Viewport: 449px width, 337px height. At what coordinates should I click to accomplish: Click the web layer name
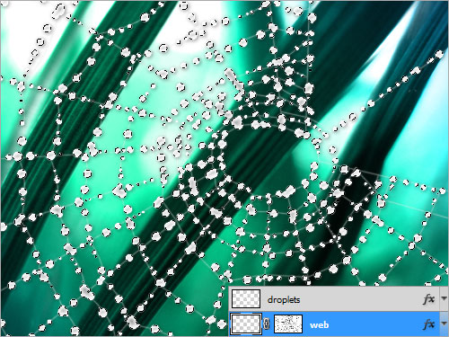click(319, 325)
